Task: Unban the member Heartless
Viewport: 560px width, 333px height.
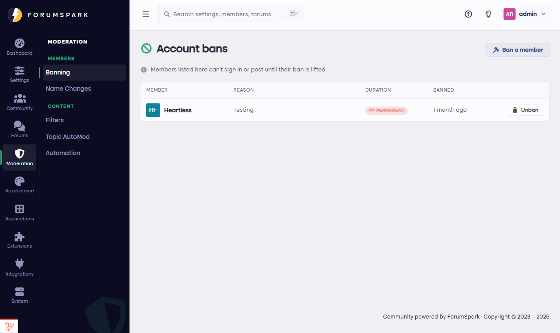Action: [x=525, y=110]
